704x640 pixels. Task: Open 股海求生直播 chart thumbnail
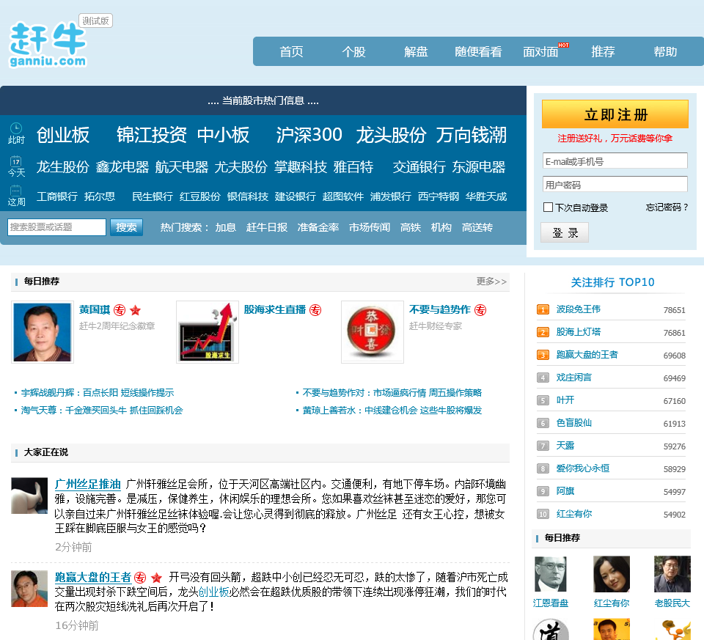coord(207,332)
